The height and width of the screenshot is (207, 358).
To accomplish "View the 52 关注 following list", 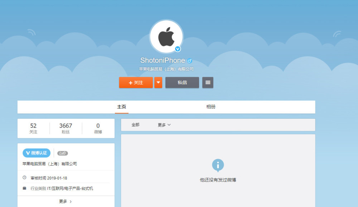I will pos(33,128).
